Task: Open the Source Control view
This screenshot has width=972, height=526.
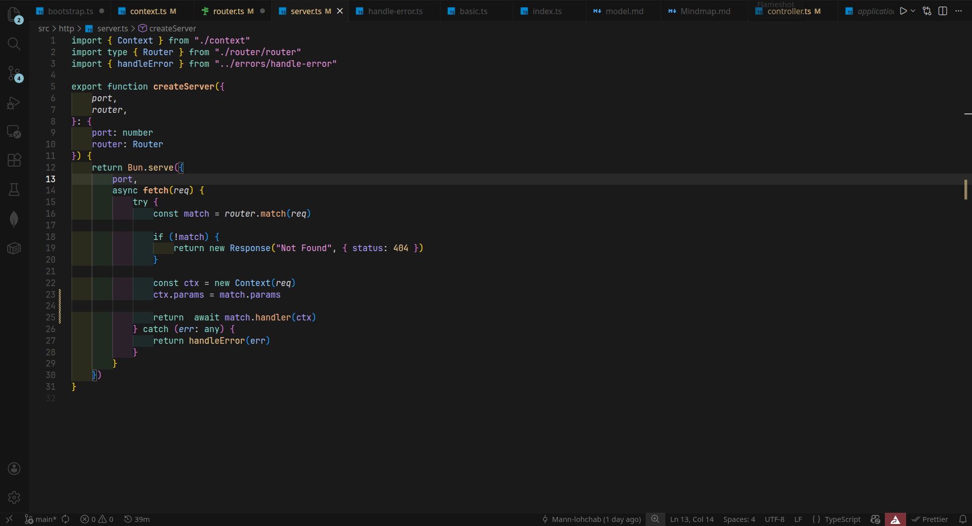Action: point(14,73)
